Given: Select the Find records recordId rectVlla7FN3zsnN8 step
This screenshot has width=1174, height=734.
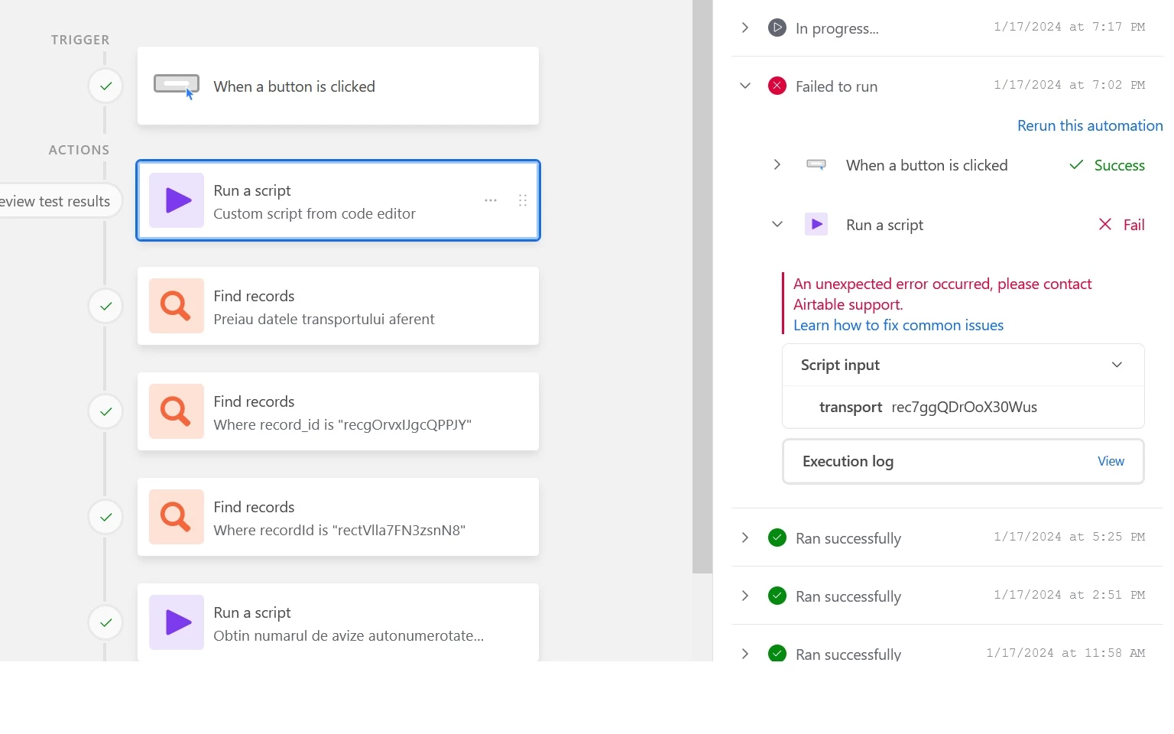Looking at the screenshot, I should [x=338, y=517].
